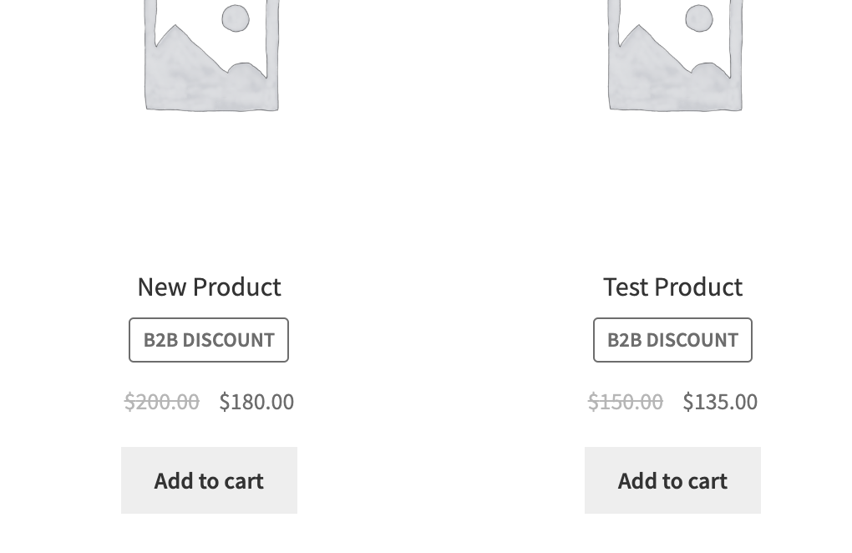Open the Test Product title link
This screenshot has width=852, height=553.
(672, 287)
